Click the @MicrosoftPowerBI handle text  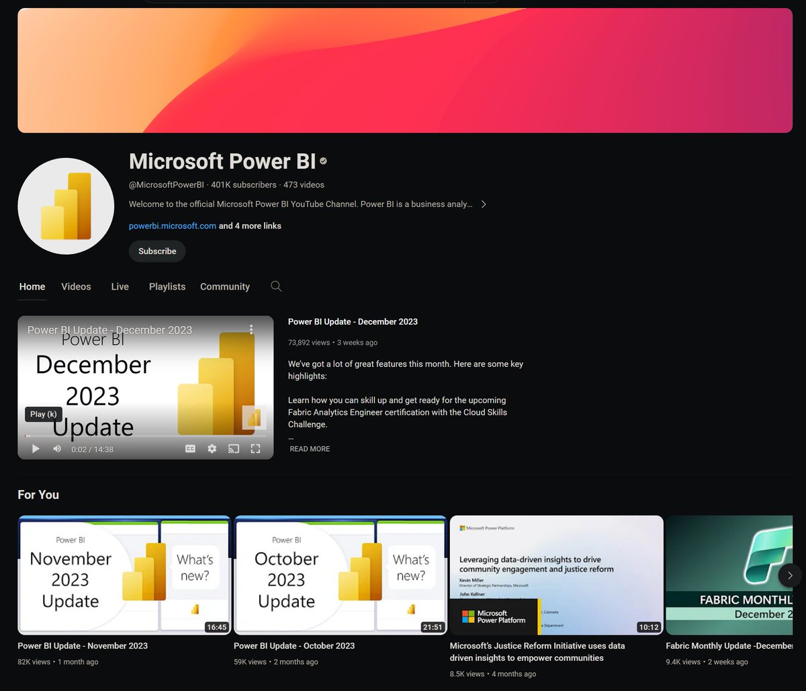tap(166, 185)
